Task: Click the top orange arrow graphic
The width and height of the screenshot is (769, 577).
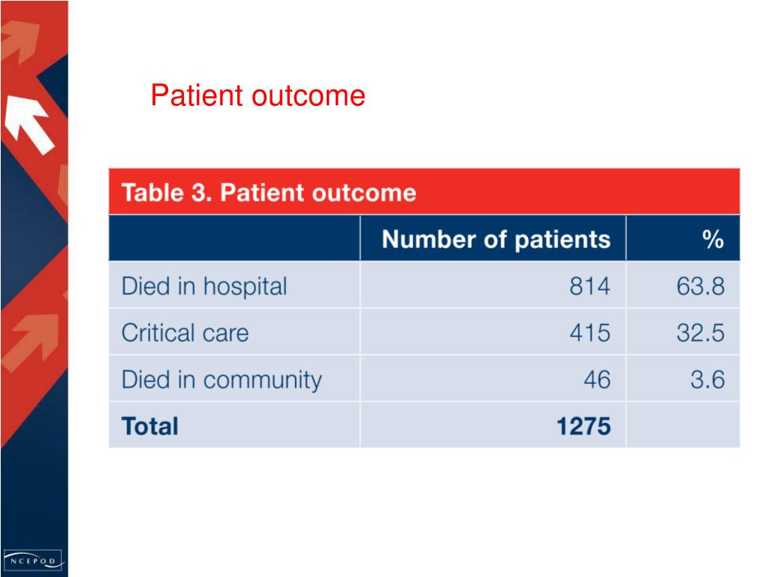Action: tap(19, 42)
